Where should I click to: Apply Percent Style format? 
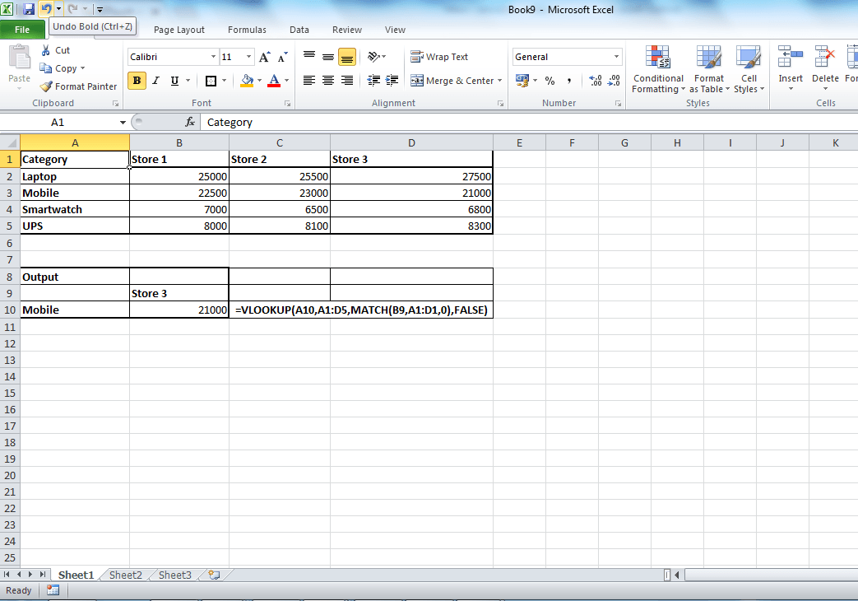pyautogui.click(x=550, y=81)
